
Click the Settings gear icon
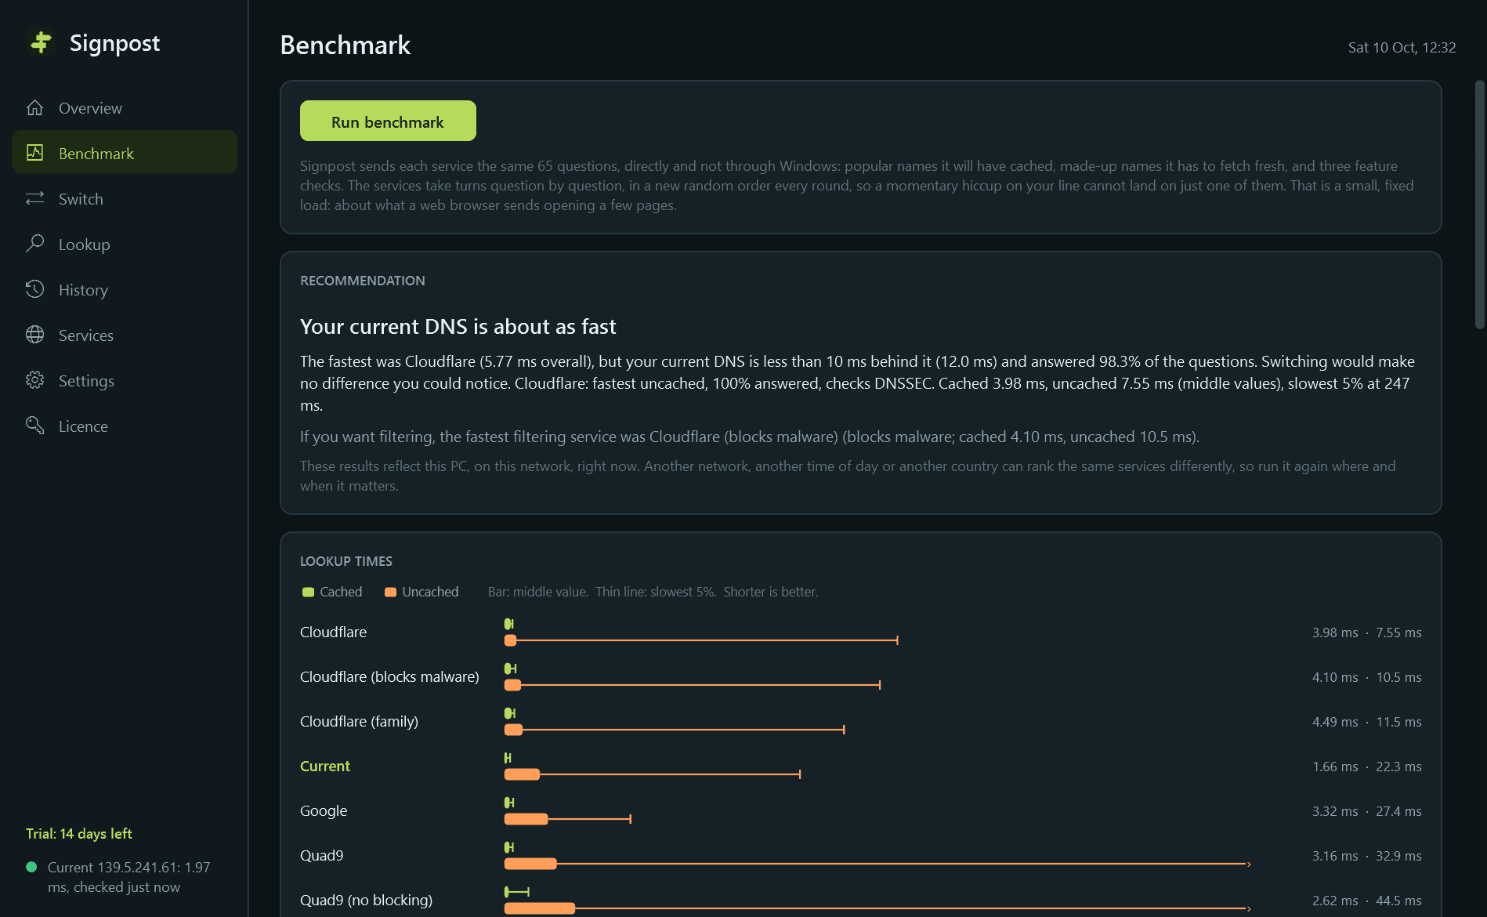click(34, 380)
